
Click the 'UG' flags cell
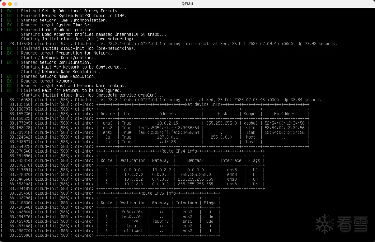(x=256, y=170)
